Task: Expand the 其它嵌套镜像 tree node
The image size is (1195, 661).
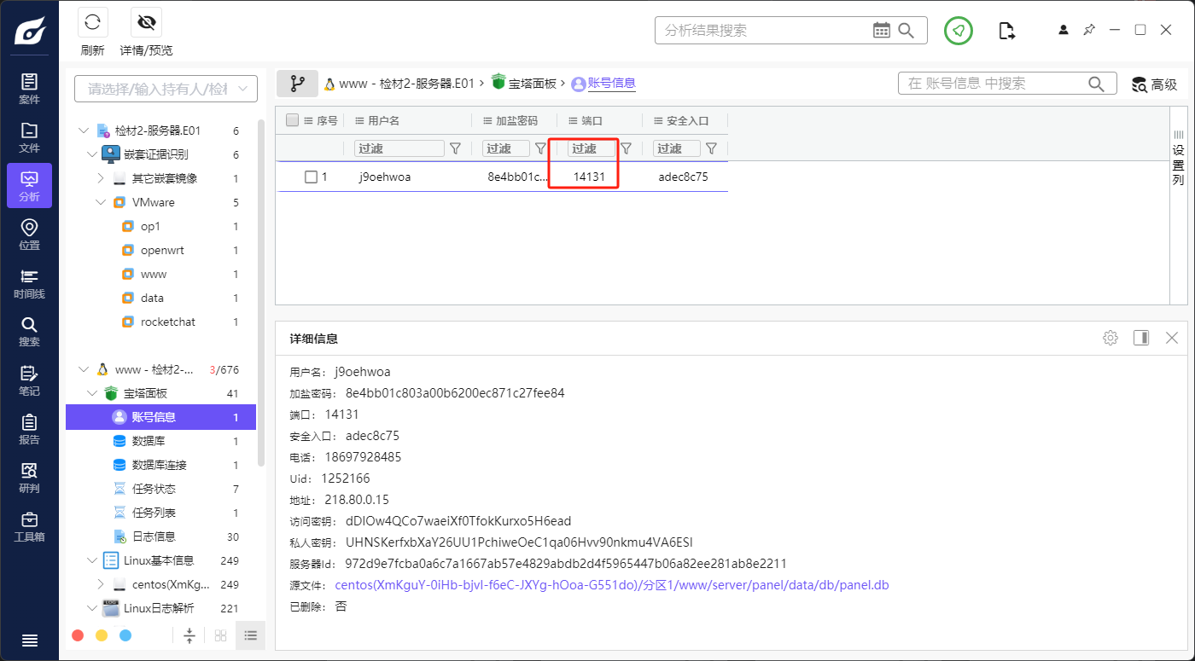Action: pos(101,178)
